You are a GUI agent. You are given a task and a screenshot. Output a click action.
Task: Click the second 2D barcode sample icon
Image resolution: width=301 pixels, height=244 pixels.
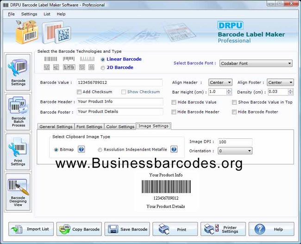click(x=56, y=67)
